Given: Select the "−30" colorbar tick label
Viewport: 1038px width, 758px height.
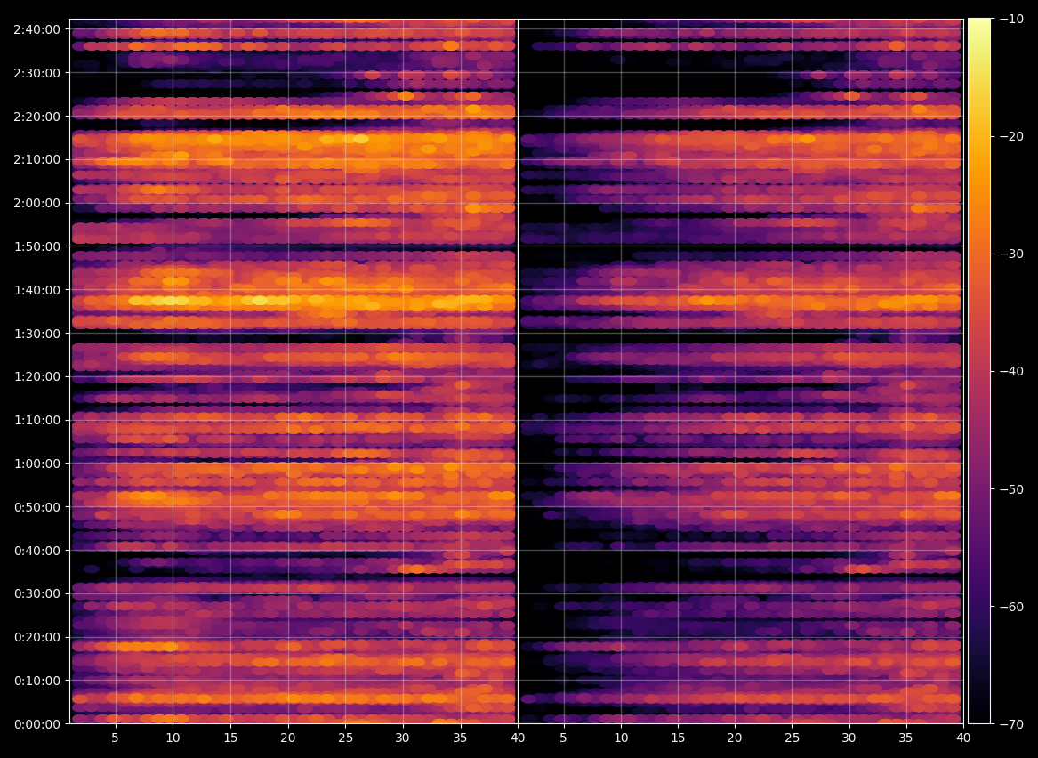Looking at the screenshot, I should [1010, 254].
